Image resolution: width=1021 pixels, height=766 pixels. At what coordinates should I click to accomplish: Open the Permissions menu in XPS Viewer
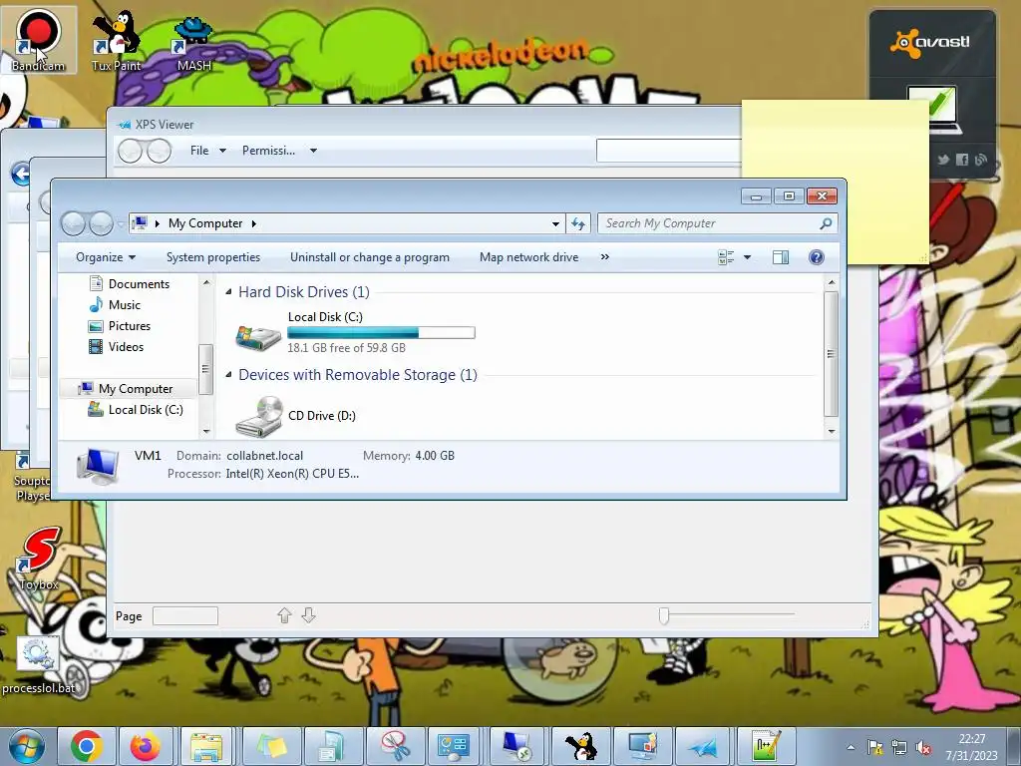point(279,151)
